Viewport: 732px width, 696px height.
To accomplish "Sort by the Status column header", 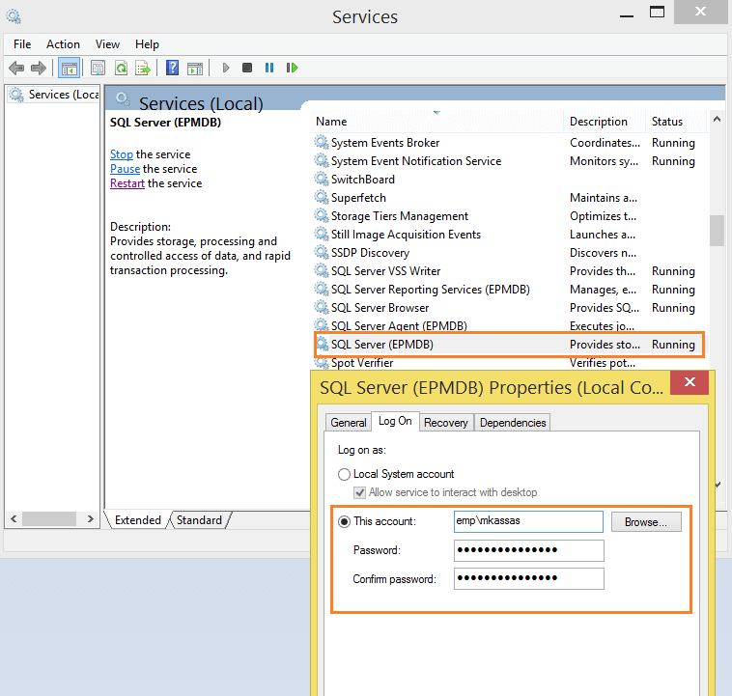I will point(676,122).
